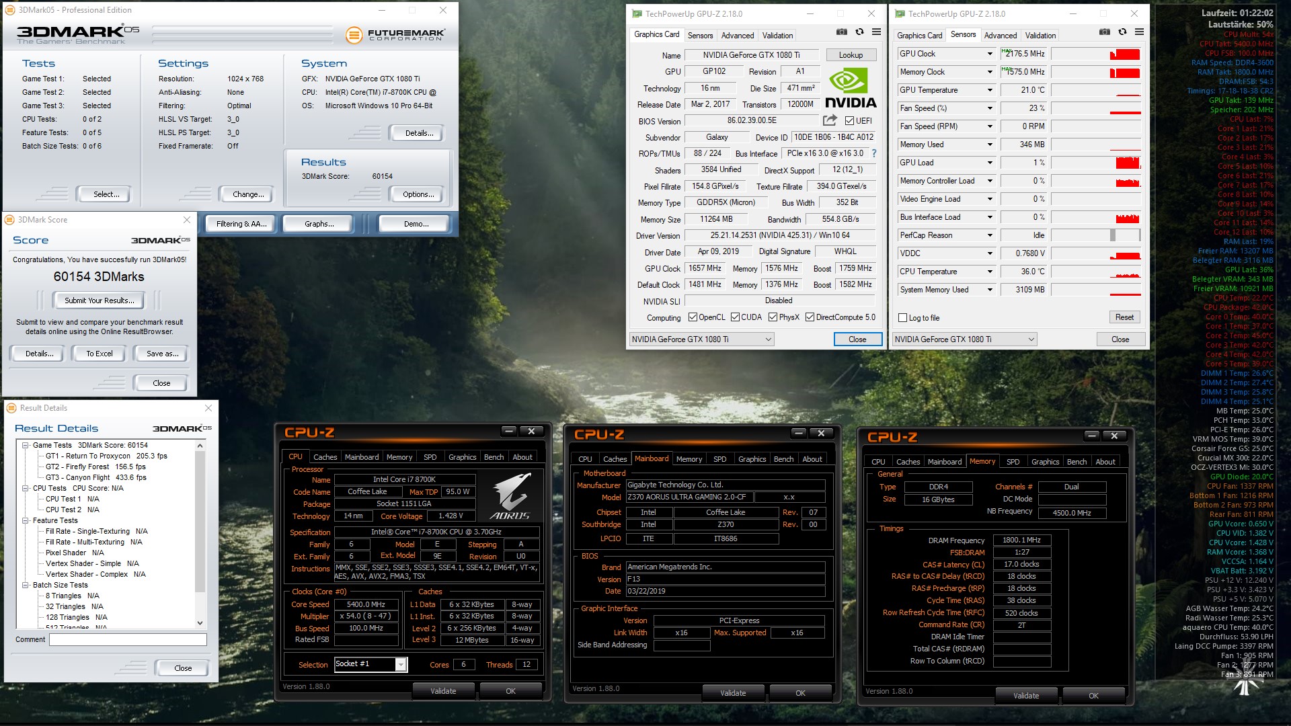Click the Lookup button in GPU-Z
Screen dimensions: 1291x726
point(851,55)
